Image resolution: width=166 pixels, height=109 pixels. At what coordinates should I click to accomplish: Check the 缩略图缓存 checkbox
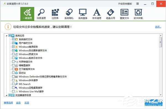(x=13, y=65)
